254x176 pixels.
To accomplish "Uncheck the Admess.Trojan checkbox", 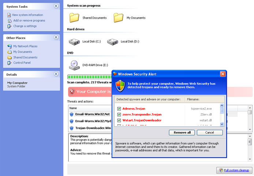I will [x=119, y=108].
